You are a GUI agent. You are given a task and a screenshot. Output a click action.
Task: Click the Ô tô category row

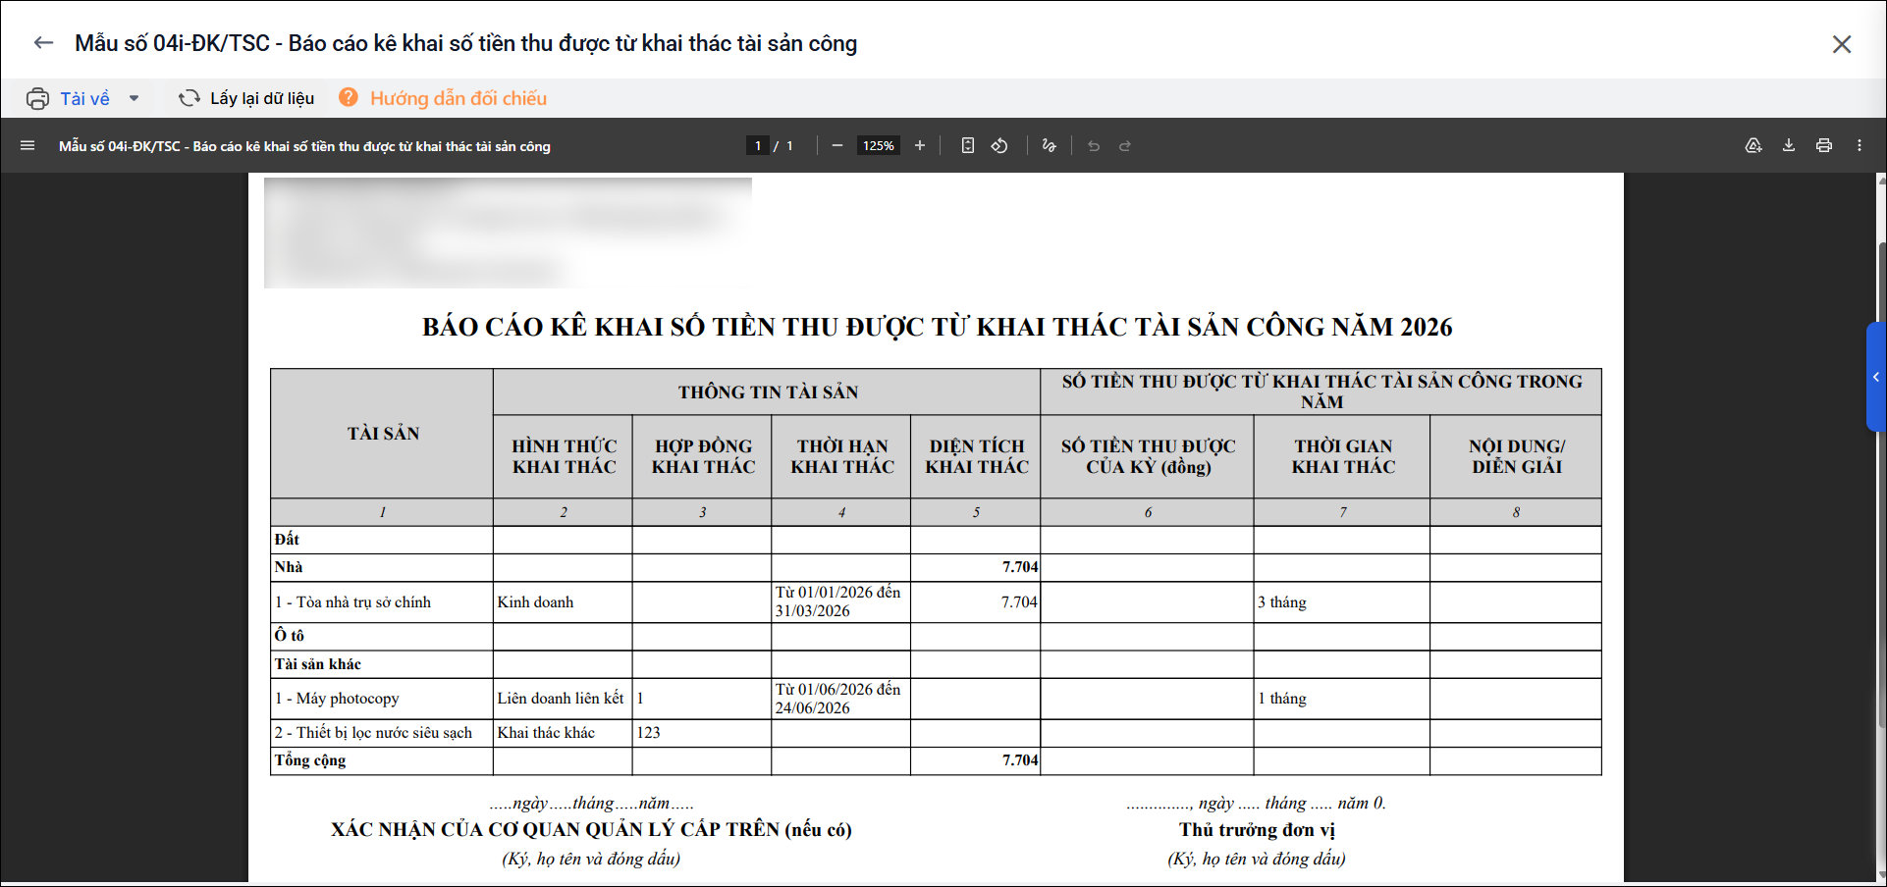tap(936, 637)
